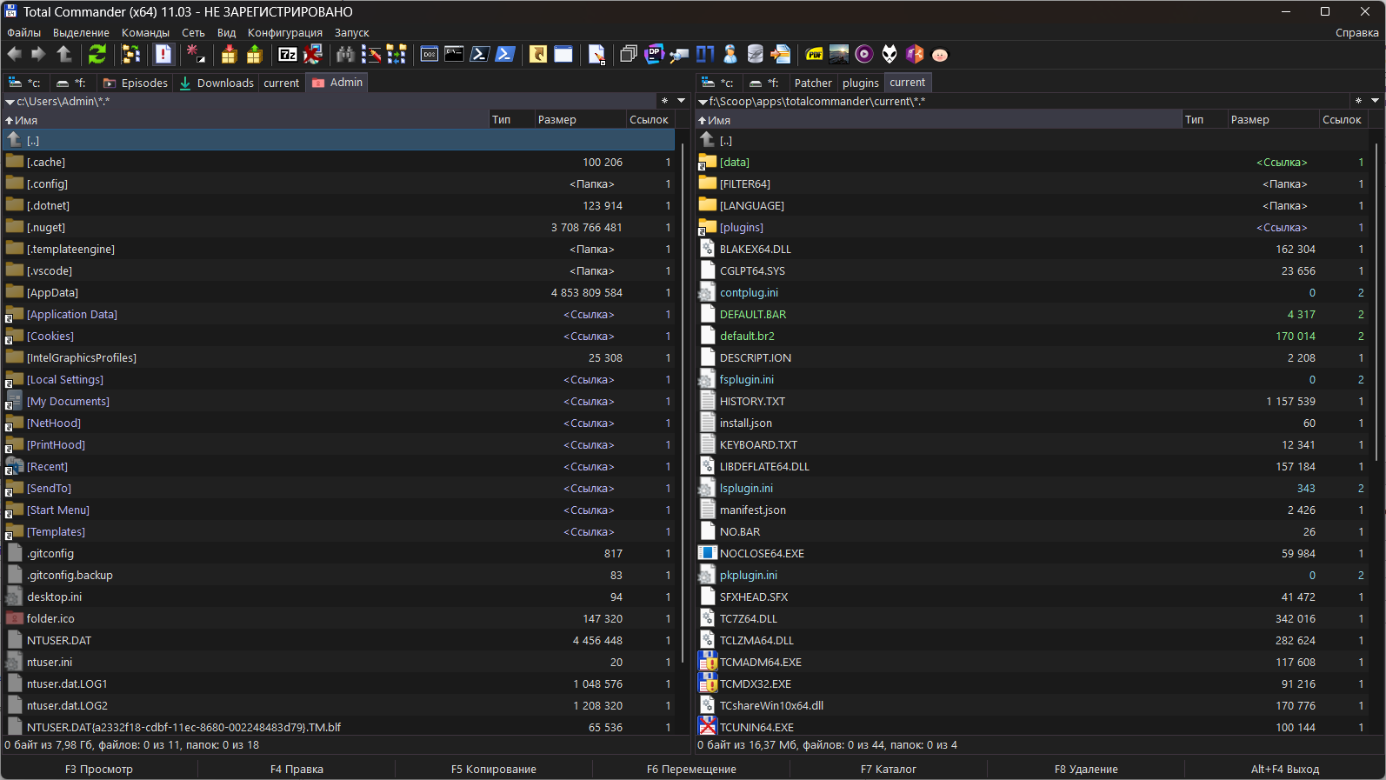The image size is (1386, 780).
Task: Select the plugins tab in right panel
Action: coord(861,83)
